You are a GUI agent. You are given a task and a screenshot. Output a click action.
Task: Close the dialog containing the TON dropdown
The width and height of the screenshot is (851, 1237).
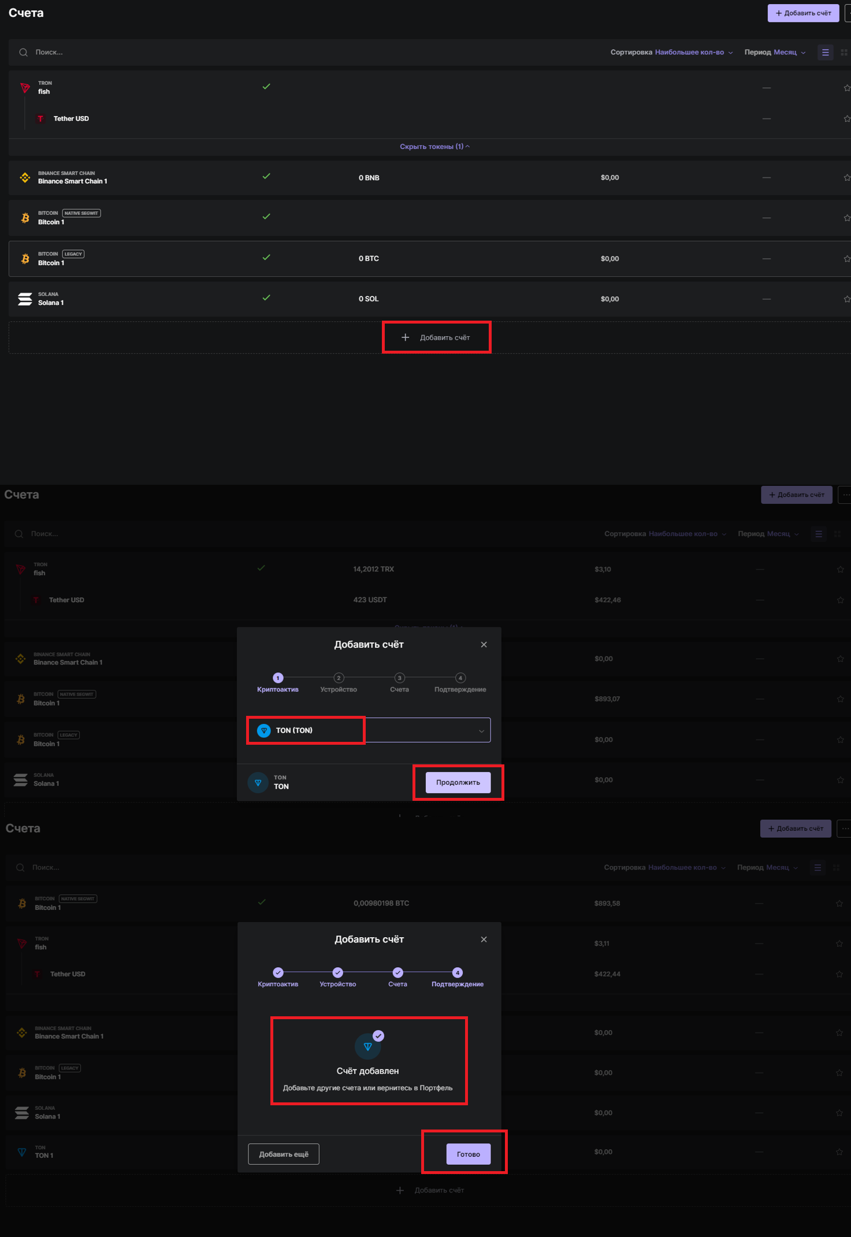pos(484,644)
